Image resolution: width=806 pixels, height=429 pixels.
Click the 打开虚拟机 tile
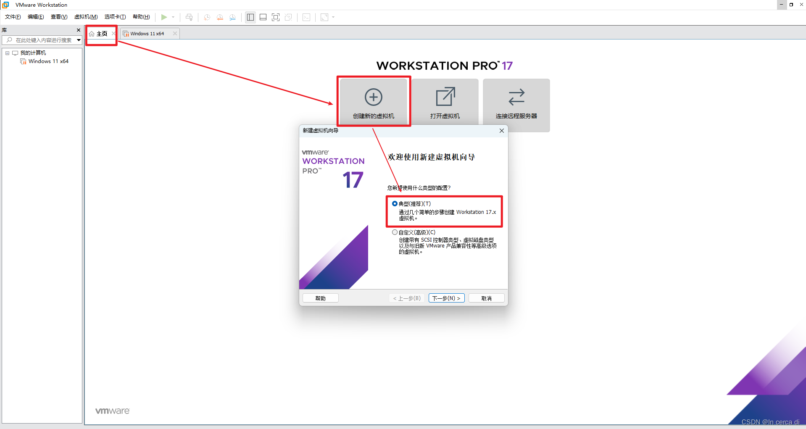445,102
